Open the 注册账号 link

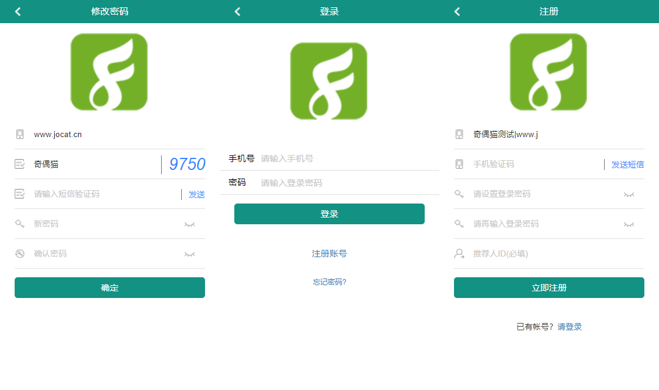pos(329,253)
